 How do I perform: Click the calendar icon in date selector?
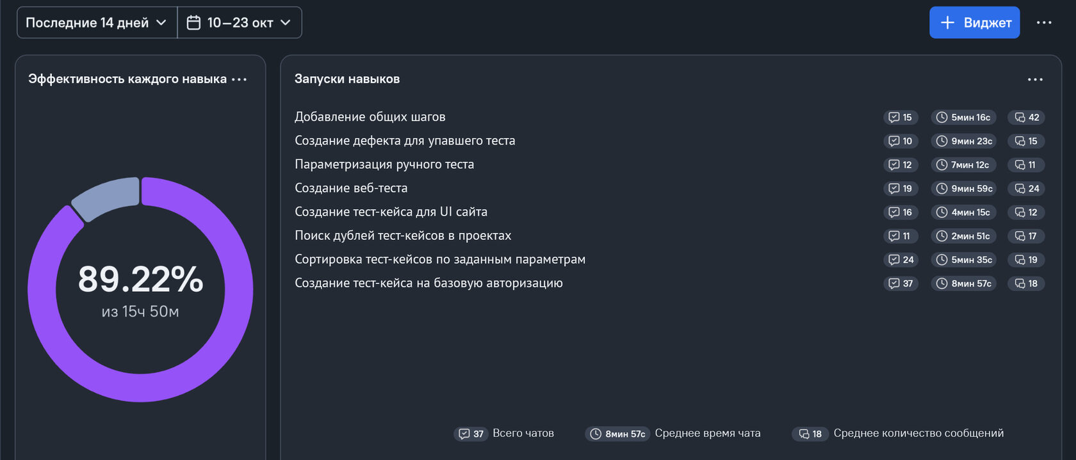(x=193, y=23)
